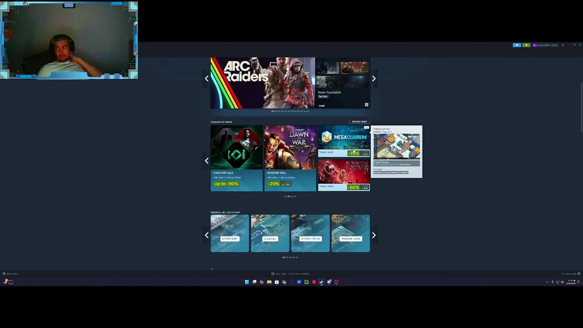Open the top-left ARC Raiders screenshot thumbnail
The image size is (583, 328).
[x=328, y=68]
